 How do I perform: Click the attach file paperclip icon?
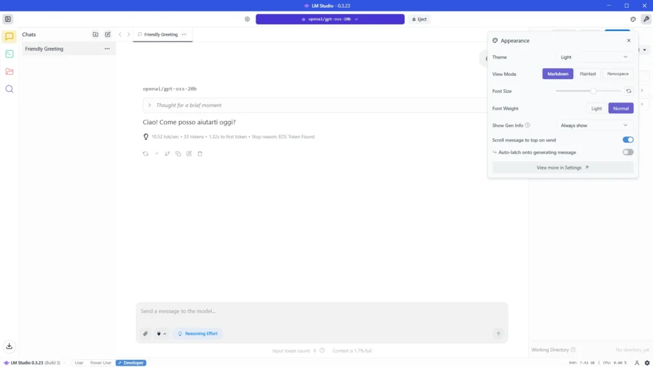[x=145, y=333]
